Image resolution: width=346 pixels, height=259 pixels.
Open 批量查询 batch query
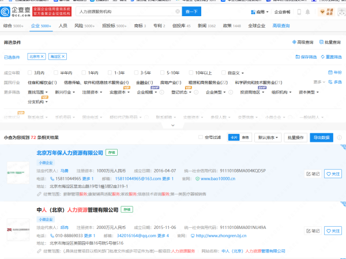pyautogui.click(x=330, y=42)
